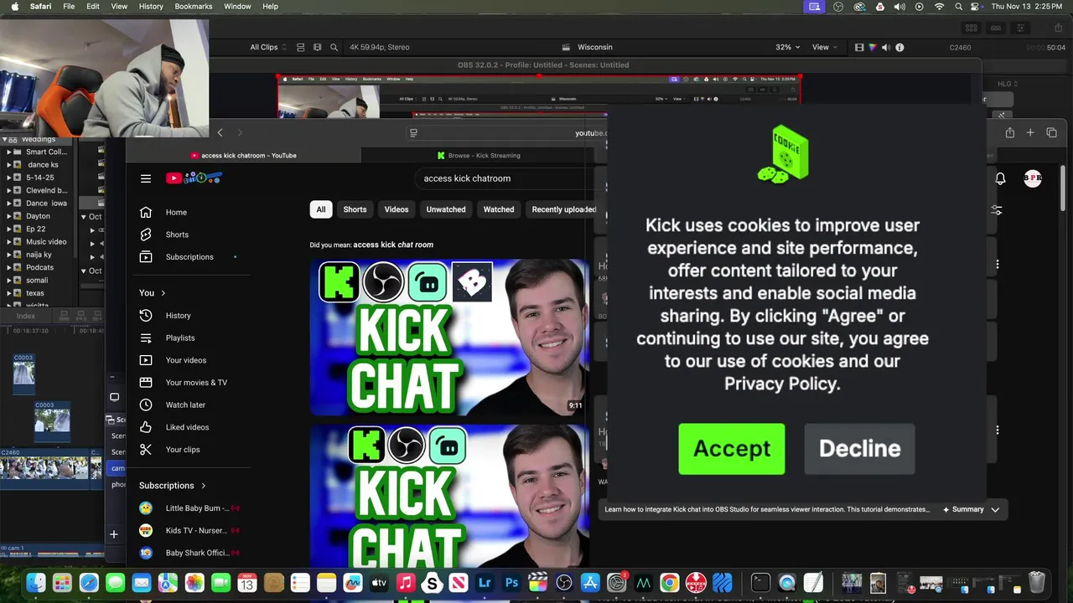This screenshot has width=1073, height=603.
Task: Open a new Safari tab
Action: pos(1030,132)
